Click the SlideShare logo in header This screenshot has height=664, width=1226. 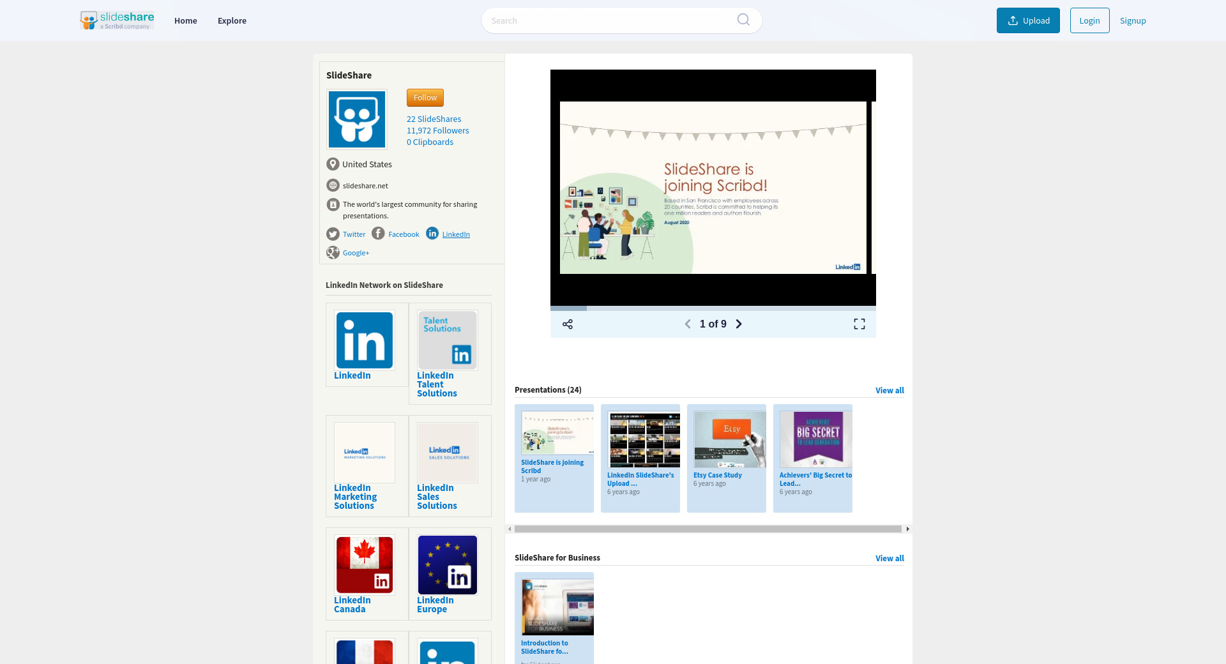pos(117,20)
